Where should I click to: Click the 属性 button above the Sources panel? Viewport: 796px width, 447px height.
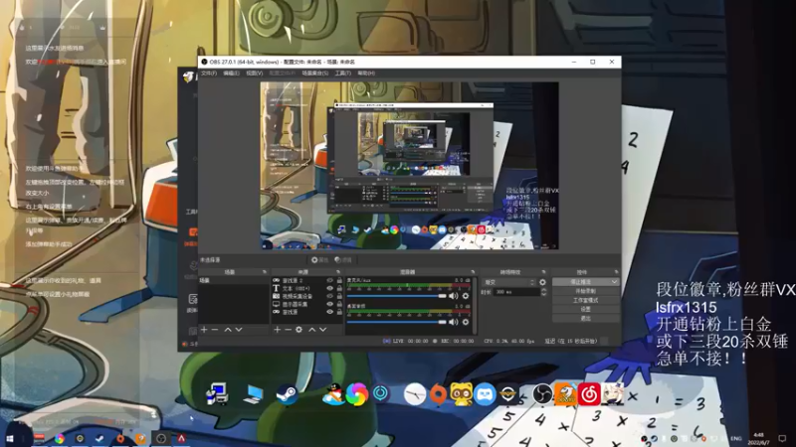click(x=320, y=260)
